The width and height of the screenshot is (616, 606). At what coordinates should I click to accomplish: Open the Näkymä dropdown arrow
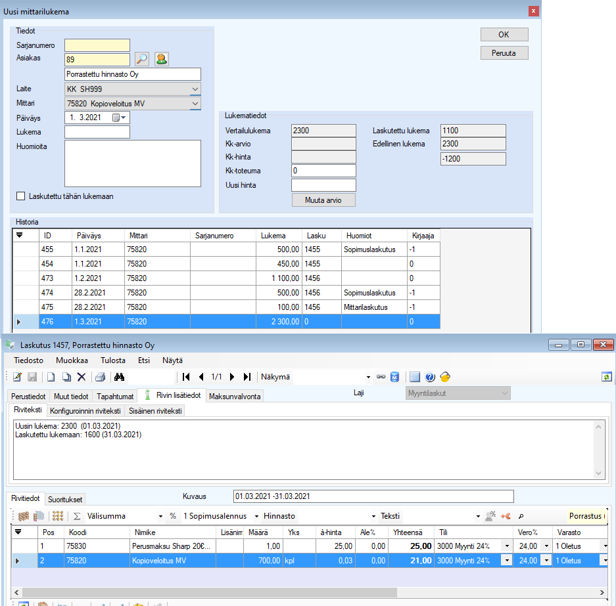[x=368, y=378]
